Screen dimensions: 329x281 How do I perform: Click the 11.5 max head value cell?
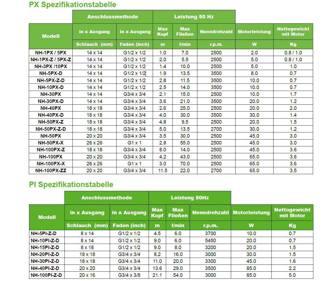[x=163, y=171]
